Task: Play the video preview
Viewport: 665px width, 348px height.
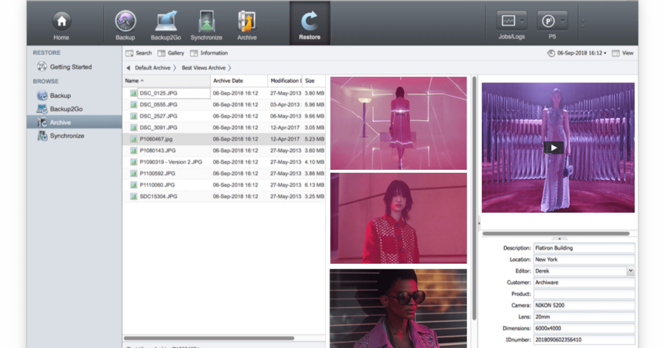Action: (553, 148)
